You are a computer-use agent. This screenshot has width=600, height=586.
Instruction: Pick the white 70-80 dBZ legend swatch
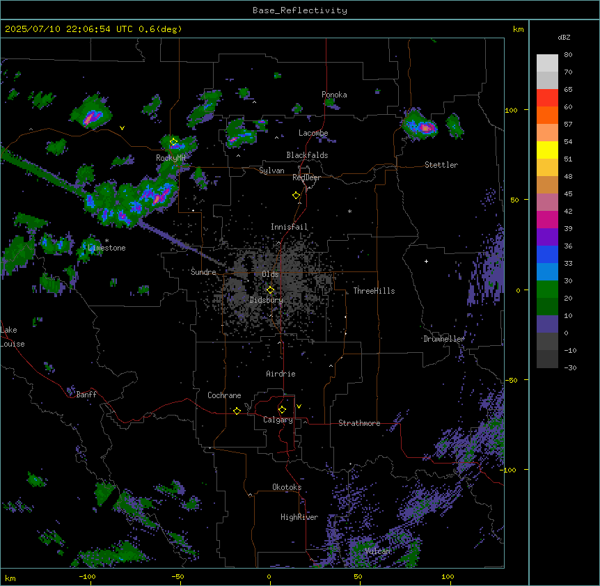point(547,63)
